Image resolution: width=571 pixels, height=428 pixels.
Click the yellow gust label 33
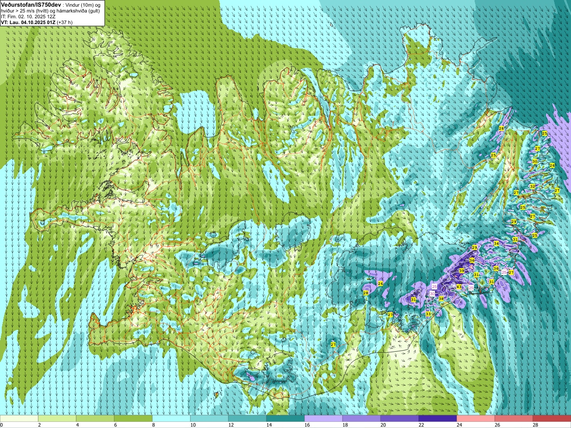[428, 314]
